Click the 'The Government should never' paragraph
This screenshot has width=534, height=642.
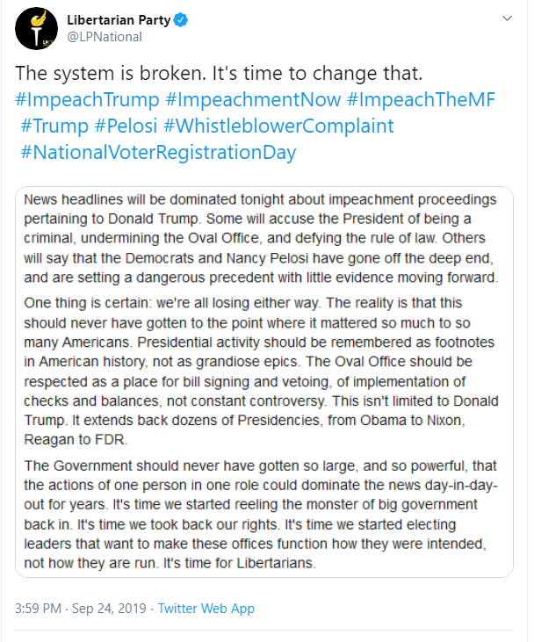(x=261, y=504)
